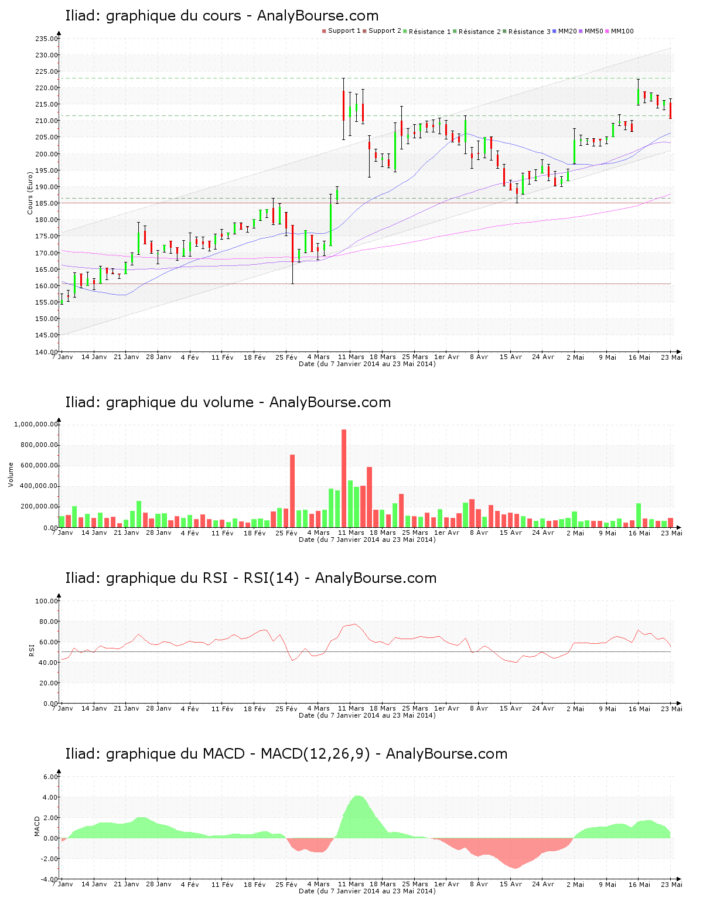Click the MACD chart's date range caption

click(x=367, y=891)
